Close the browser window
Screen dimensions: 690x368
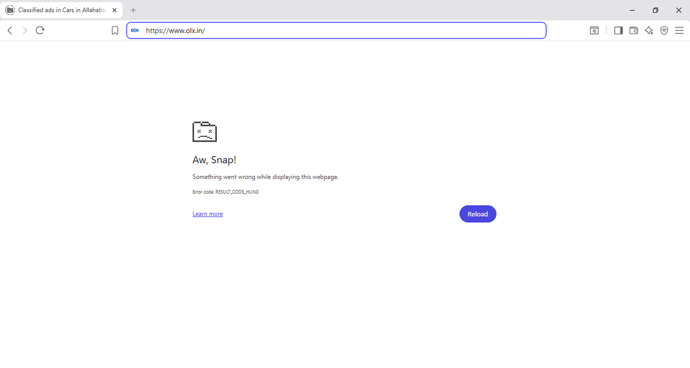tap(678, 10)
